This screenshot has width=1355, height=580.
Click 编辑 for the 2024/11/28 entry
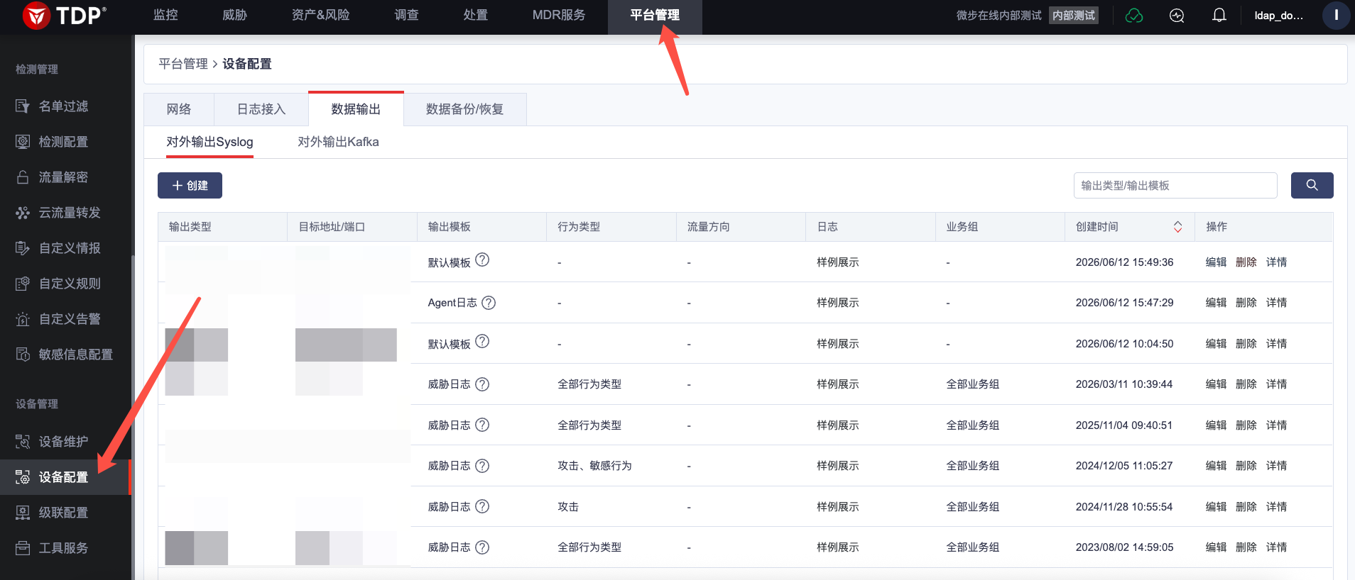pos(1216,507)
